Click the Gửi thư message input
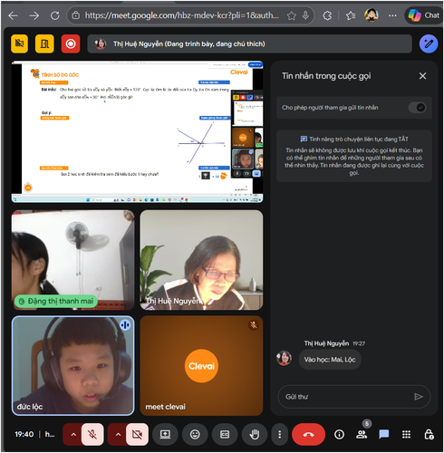This screenshot has width=444, height=453. click(347, 397)
